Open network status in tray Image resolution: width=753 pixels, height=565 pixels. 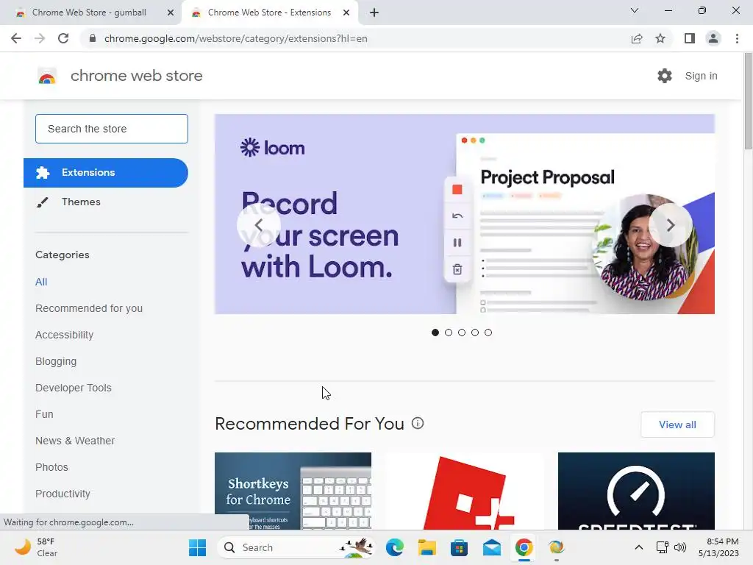click(663, 547)
